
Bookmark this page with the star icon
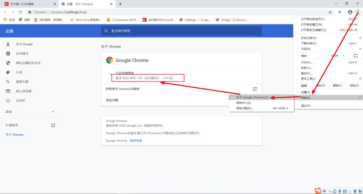(x=330, y=12)
